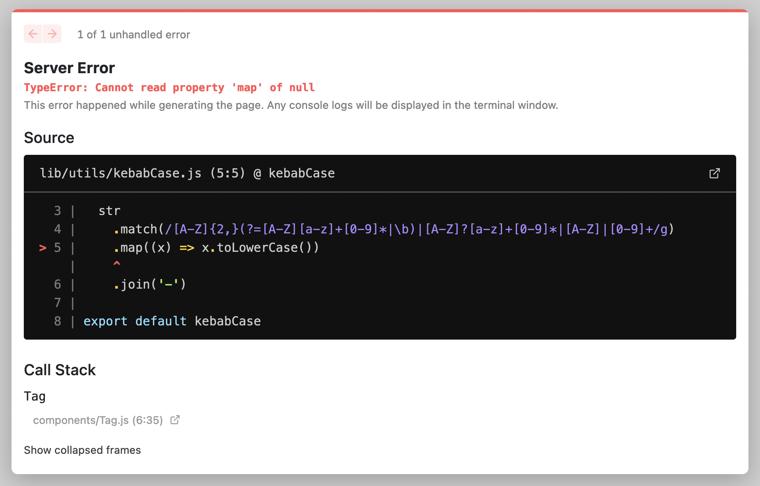Click the Call Stack section heading
The width and height of the screenshot is (760, 486).
pyautogui.click(x=60, y=369)
